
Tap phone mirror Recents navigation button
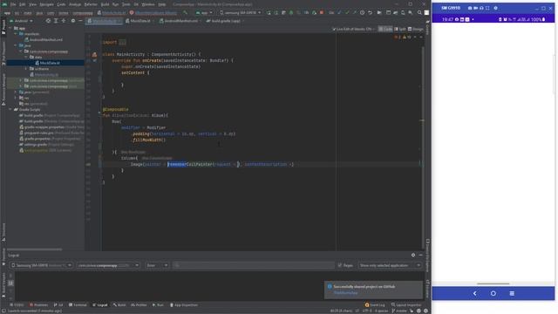click(x=512, y=293)
